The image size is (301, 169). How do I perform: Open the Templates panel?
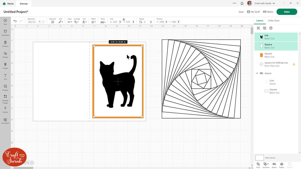pos(5,32)
